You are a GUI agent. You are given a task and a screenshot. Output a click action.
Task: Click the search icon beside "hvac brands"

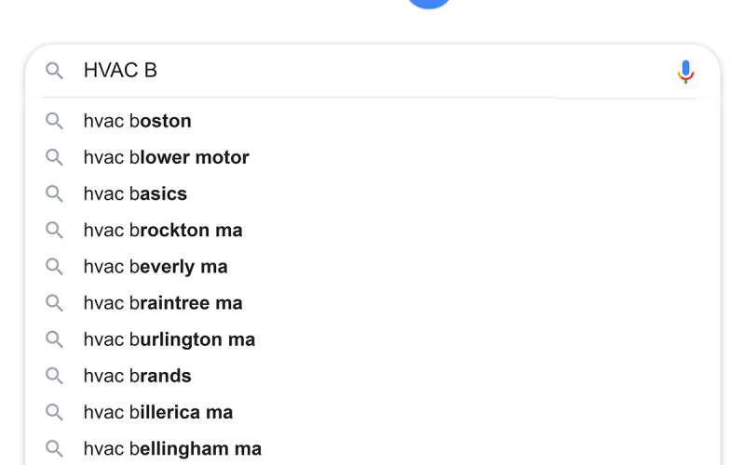(55, 376)
